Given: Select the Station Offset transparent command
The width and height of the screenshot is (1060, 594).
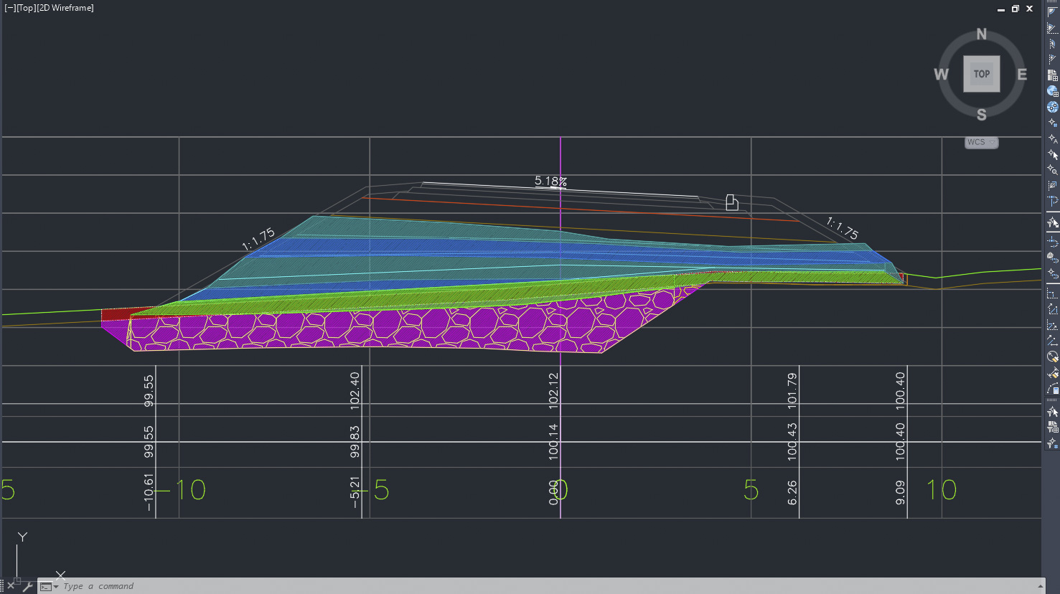Looking at the screenshot, I should tap(1052, 202).
